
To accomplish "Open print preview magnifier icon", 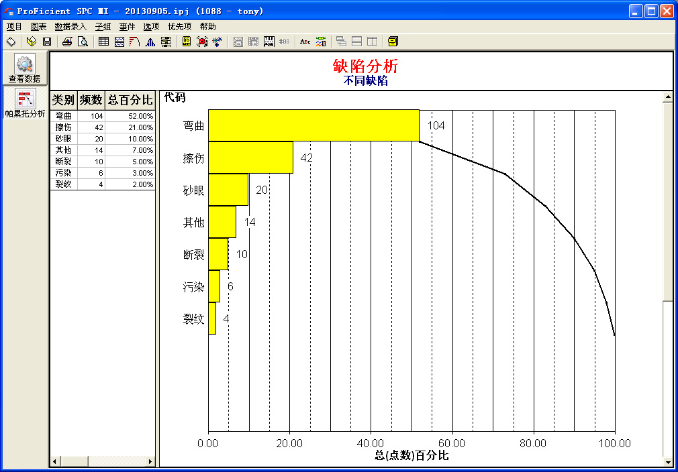I will pos(83,42).
